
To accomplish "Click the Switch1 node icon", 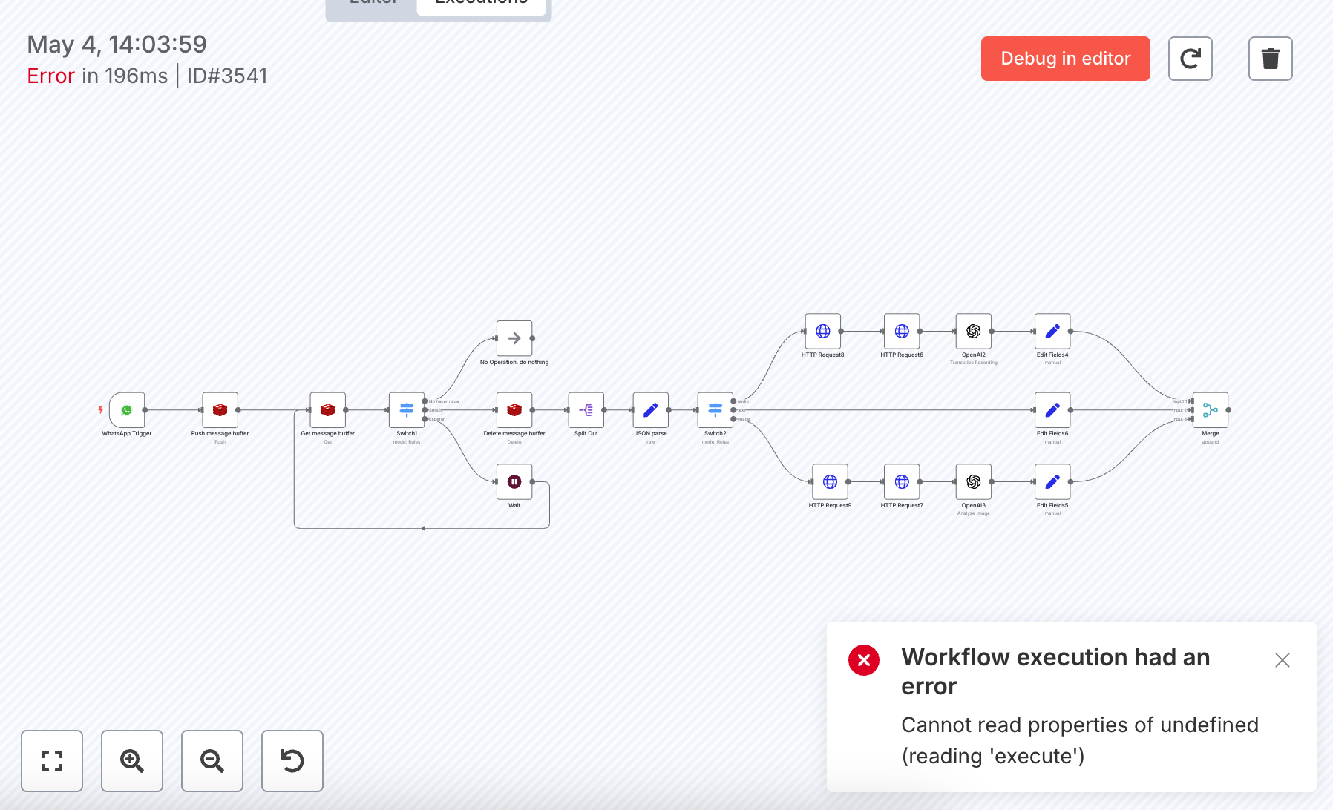I will [x=407, y=410].
